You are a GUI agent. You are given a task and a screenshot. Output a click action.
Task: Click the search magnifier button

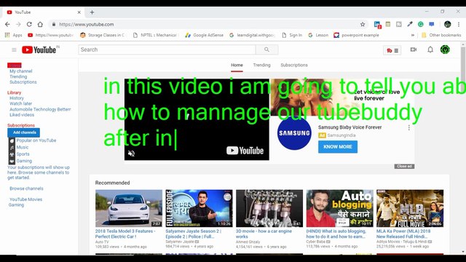267,49
